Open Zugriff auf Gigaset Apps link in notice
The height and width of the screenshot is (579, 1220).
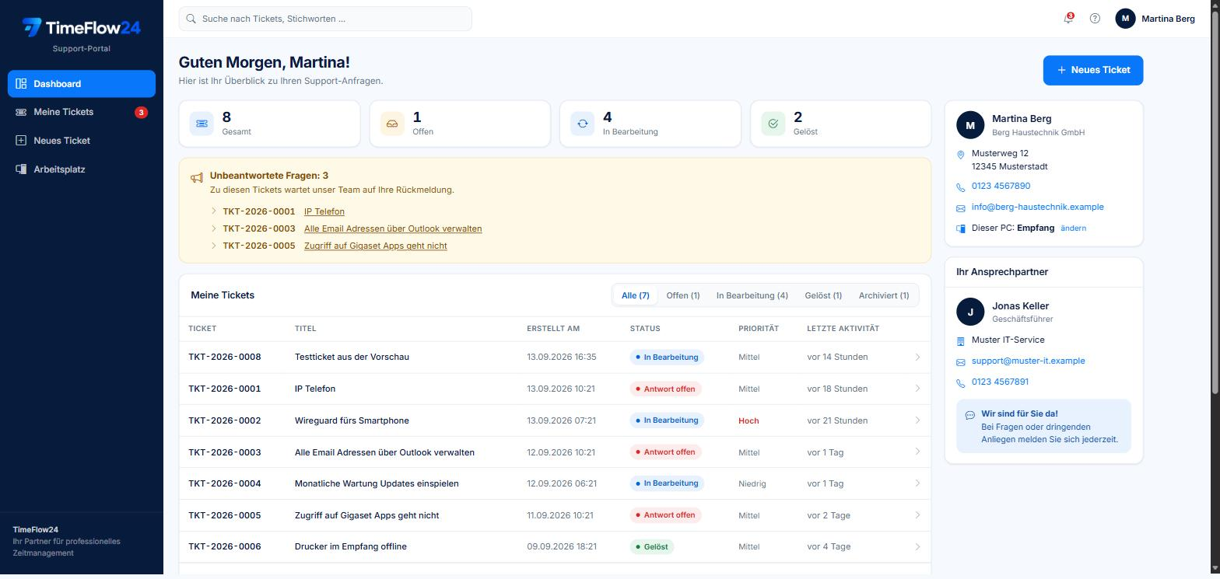[x=376, y=246]
